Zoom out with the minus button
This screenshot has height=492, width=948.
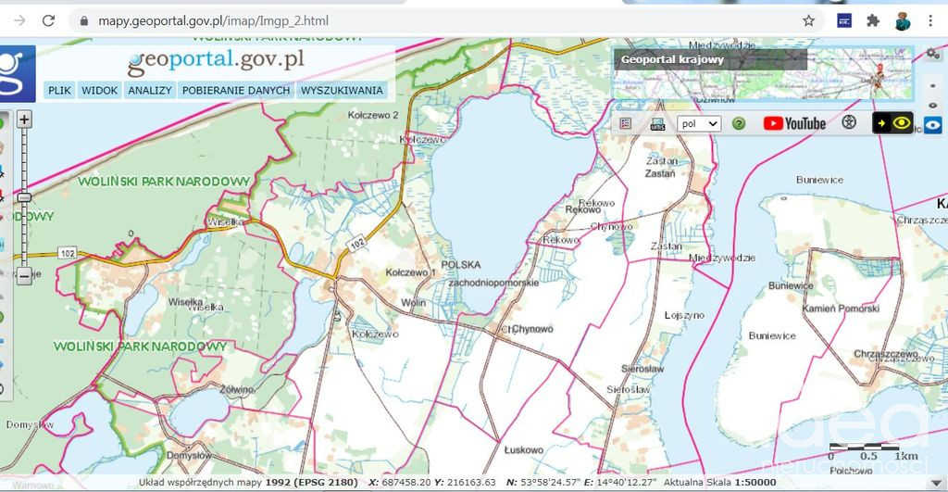pyautogui.click(x=24, y=276)
